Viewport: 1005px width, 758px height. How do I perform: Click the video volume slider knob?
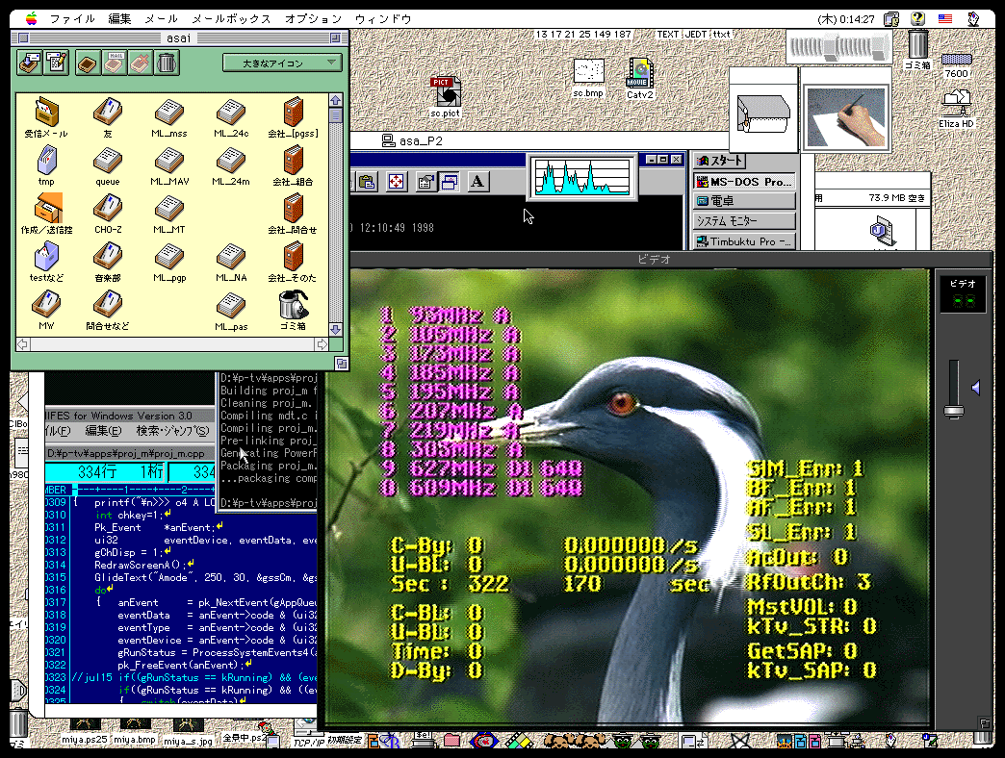[953, 411]
